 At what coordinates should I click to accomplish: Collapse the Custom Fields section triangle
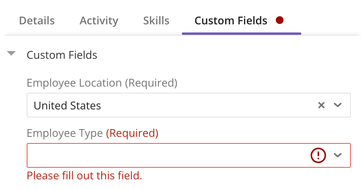point(12,54)
